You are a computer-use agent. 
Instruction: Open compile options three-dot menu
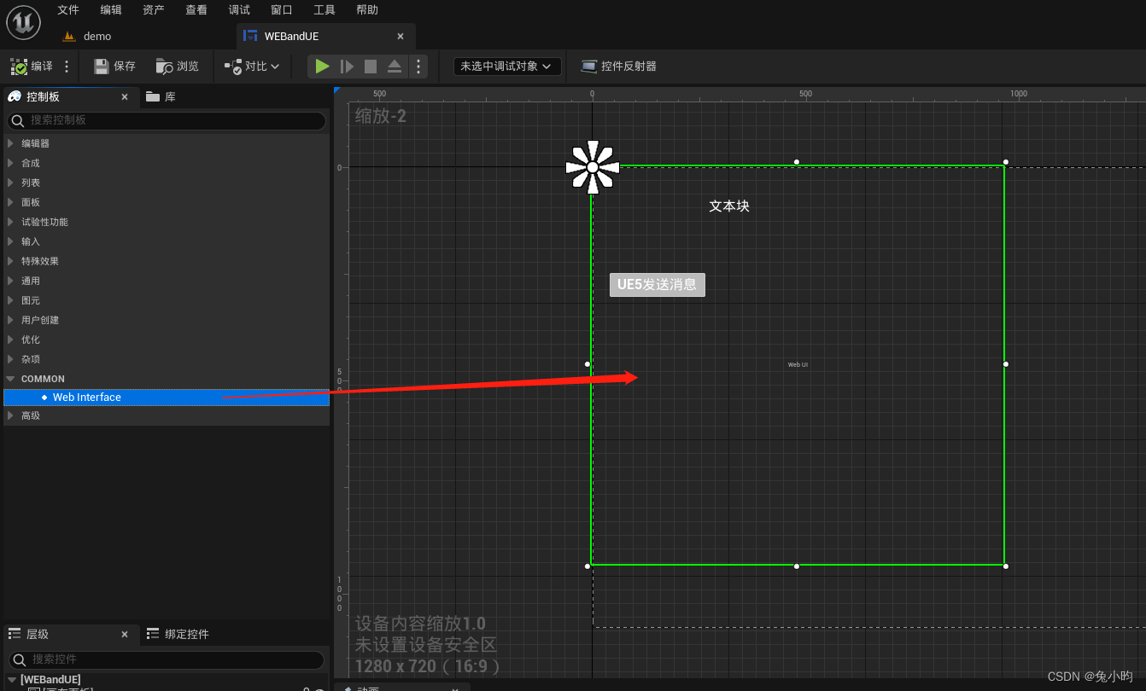pos(67,67)
